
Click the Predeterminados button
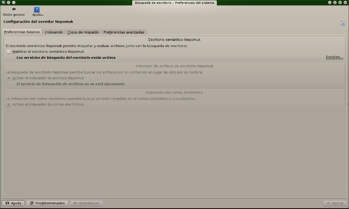[47, 203]
